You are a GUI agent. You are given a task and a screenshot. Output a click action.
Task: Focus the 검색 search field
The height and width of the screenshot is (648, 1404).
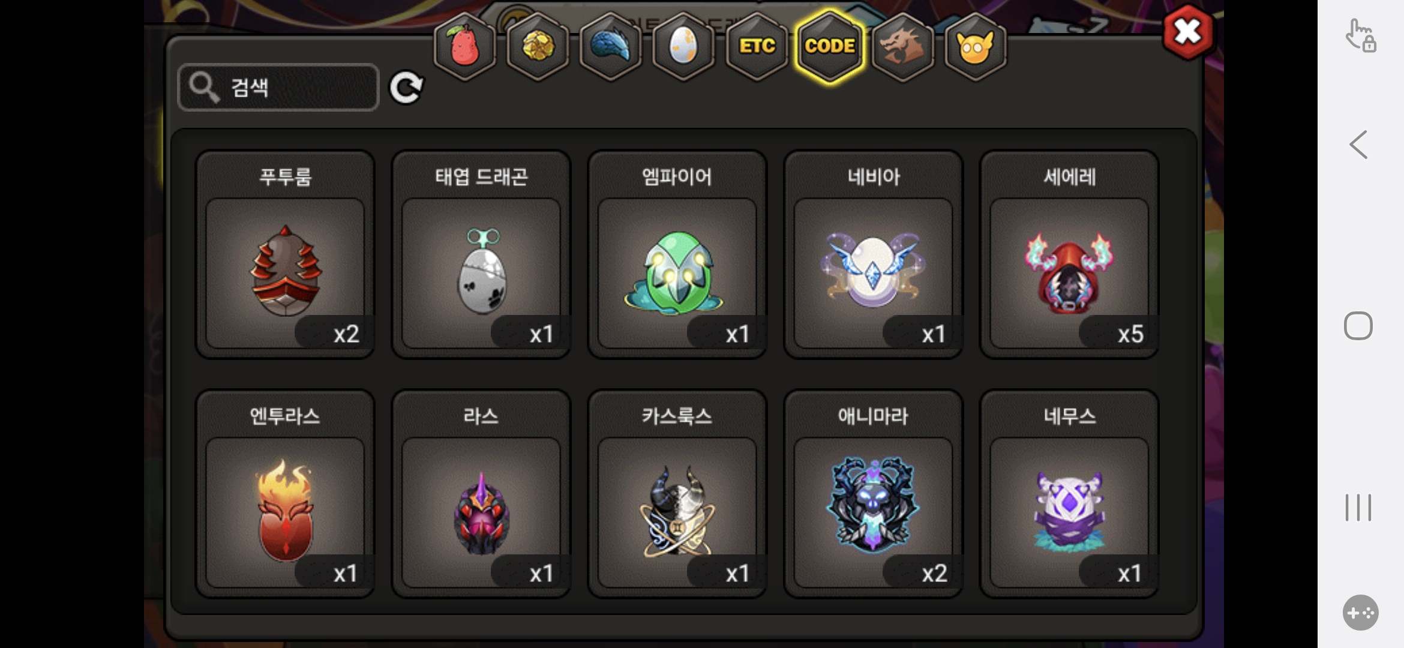click(278, 88)
